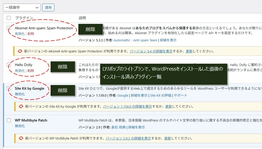Open the Site Kit の評価 link
Image resolution: width=262 pixels, height=149 pixels.
pos(161,95)
